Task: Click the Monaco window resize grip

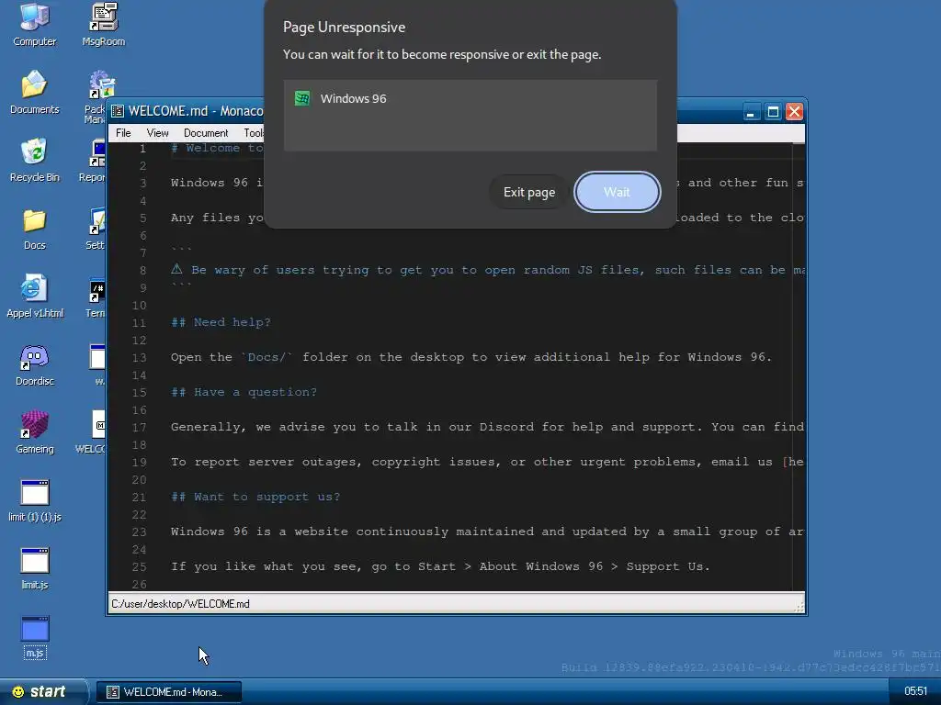Action: pos(799,608)
